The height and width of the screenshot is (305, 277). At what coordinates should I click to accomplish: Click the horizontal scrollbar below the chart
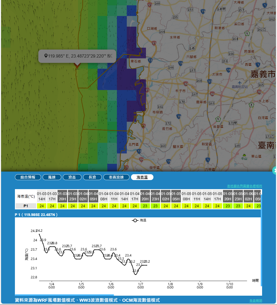[64, 295]
